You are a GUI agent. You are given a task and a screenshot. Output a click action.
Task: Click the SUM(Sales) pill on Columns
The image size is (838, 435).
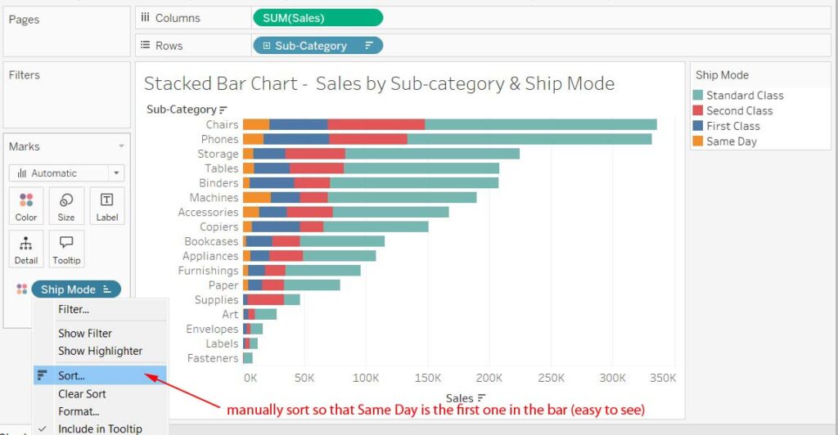pyautogui.click(x=317, y=18)
